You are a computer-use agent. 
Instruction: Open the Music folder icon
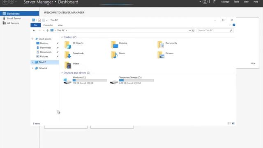click(114, 55)
